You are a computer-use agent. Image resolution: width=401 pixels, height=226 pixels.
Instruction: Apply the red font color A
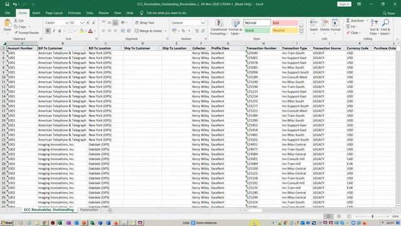90,31
